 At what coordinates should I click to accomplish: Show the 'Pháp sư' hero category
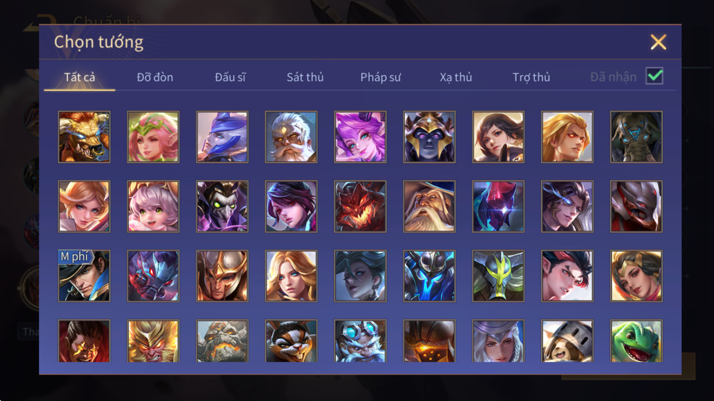coord(381,77)
